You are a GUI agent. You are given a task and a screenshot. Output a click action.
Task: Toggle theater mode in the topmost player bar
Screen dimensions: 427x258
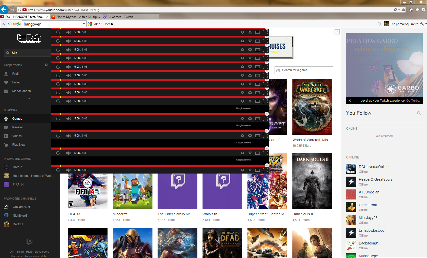[258, 32]
